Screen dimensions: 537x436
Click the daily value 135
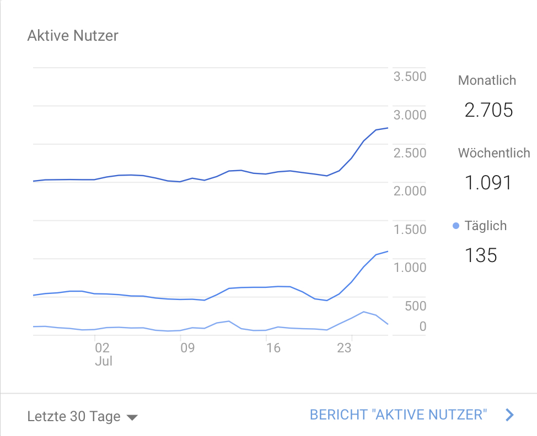click(480, 255)
